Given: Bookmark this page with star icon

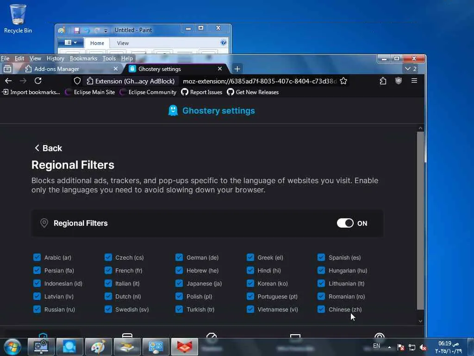Looking at the screenshot, I should pyautogui.click(x=343, y=81).
